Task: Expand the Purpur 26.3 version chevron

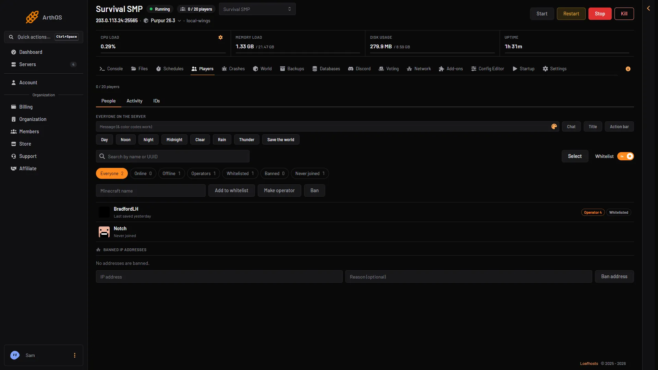Action: click(179, 21)
